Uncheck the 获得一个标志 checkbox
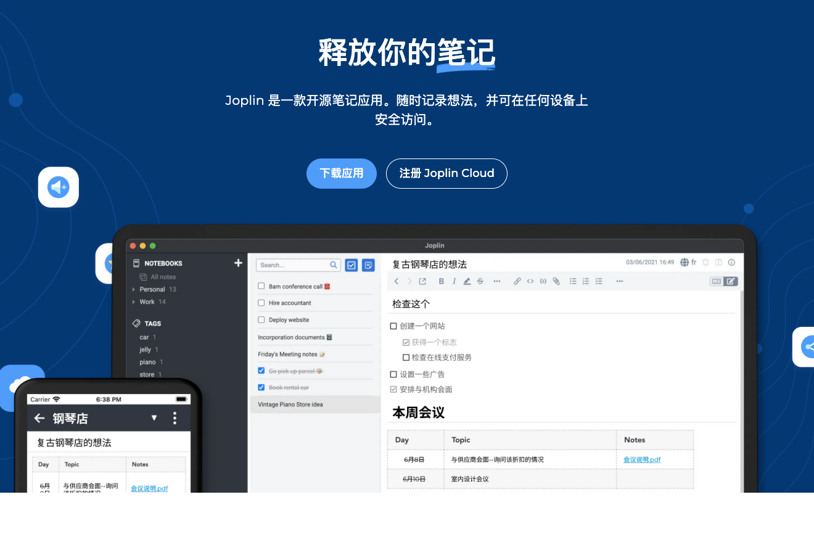This screenshot has width=814, height=534. (x=406, y=342)
